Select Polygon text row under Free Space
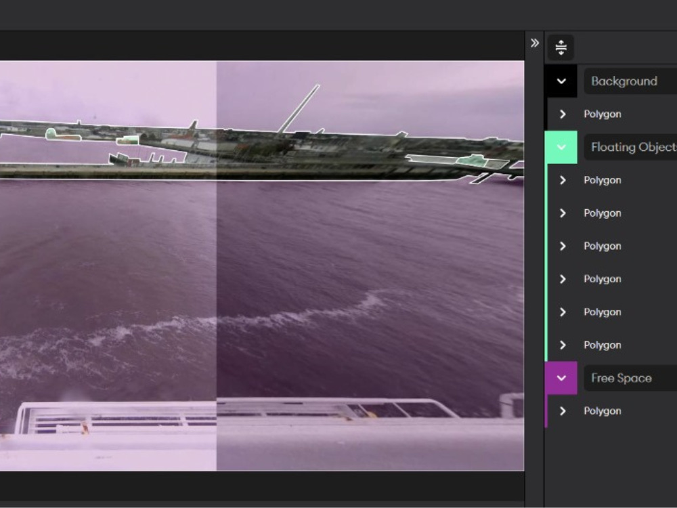 tap(603, 411)
